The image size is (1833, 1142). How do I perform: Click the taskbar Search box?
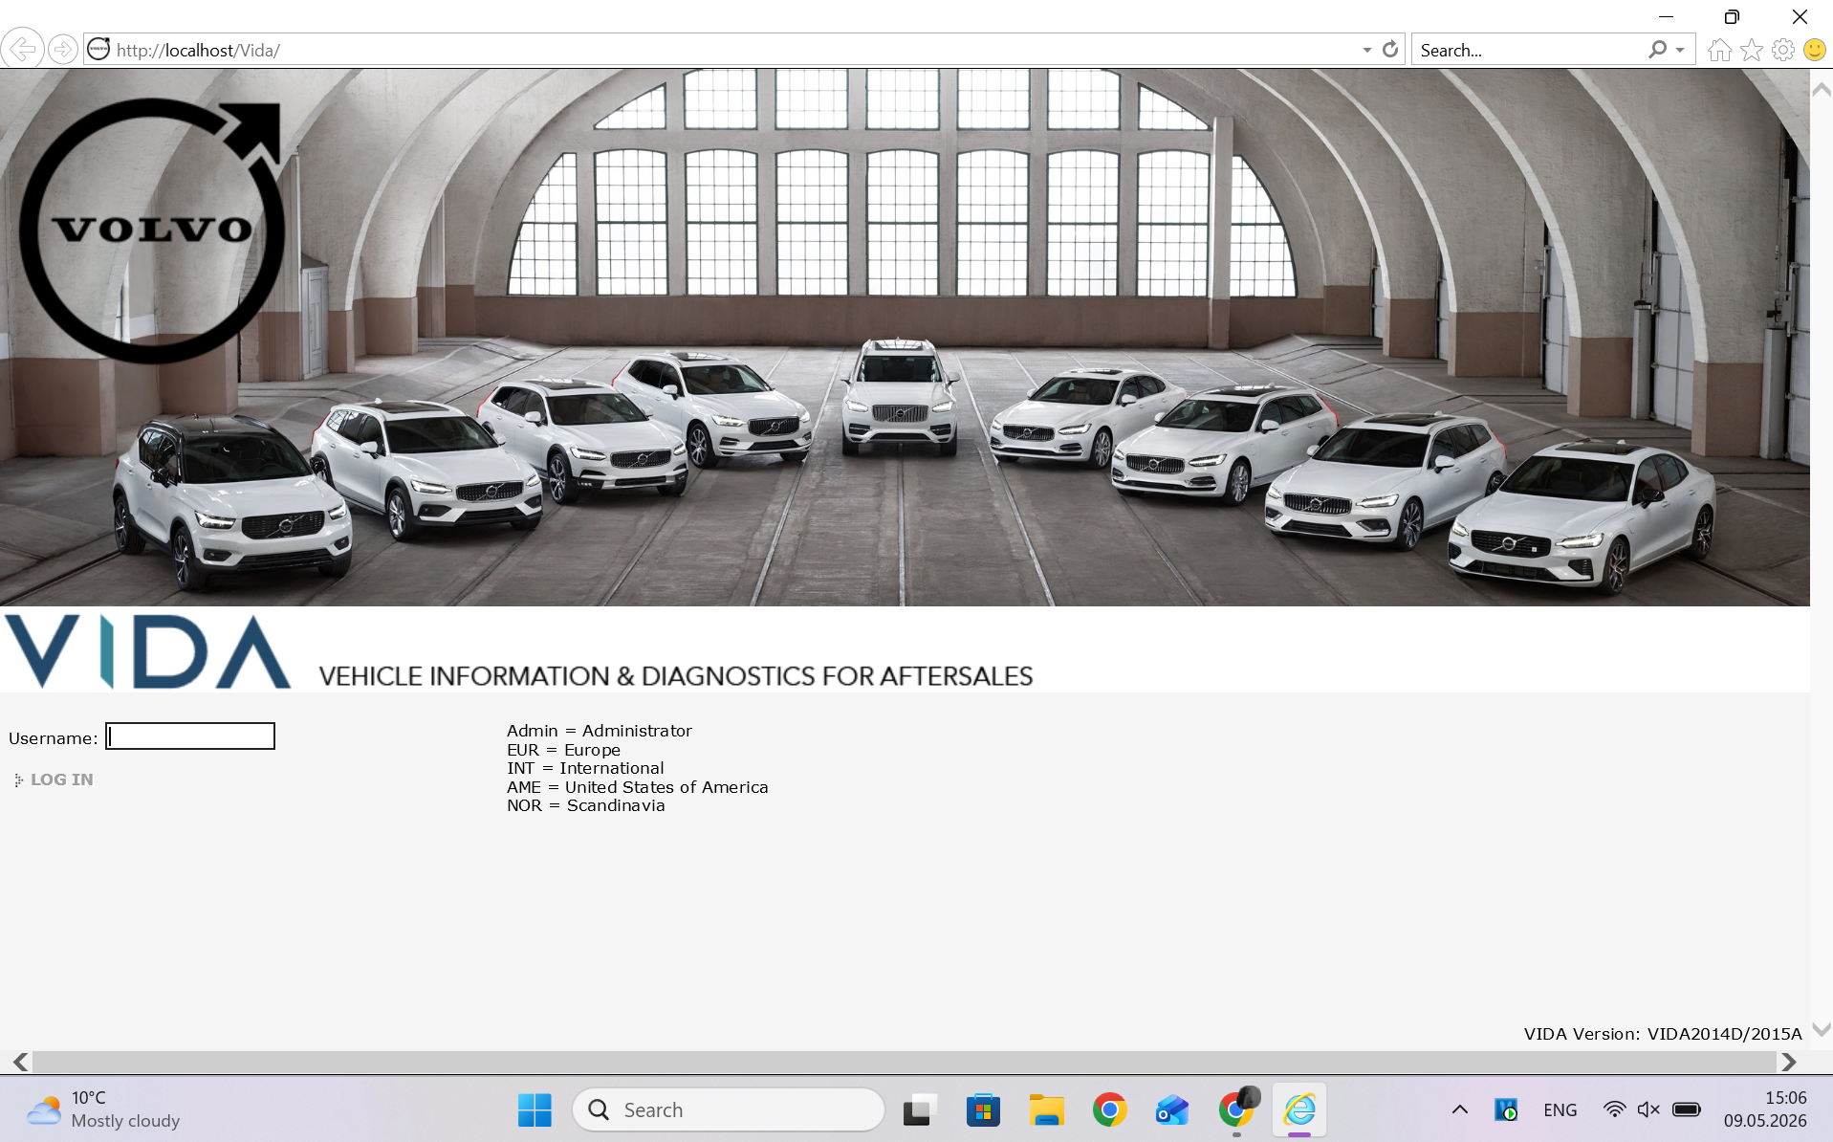point(729,1109)
